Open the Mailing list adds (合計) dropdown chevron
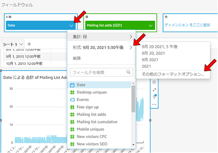Image resolution: width=218 pixels, height=153 pixels. 151,25
